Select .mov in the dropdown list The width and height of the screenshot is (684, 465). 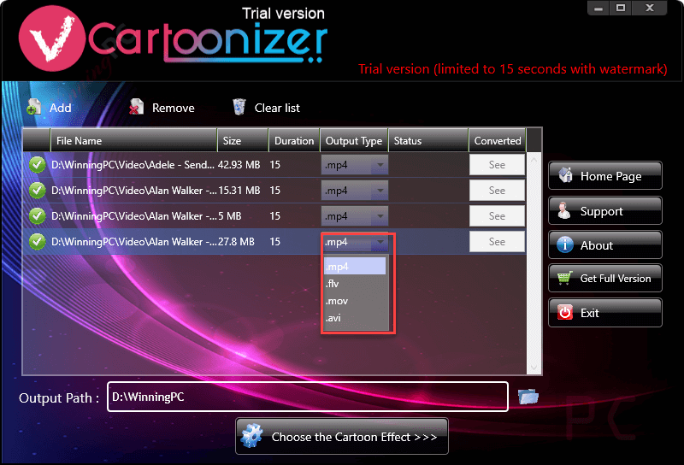pyautogui.click(x=355, y=301)
